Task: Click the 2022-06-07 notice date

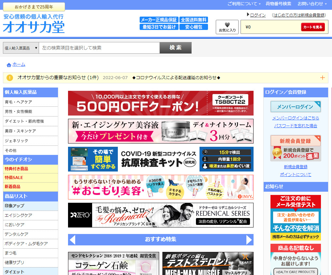Action: [115, 78]
